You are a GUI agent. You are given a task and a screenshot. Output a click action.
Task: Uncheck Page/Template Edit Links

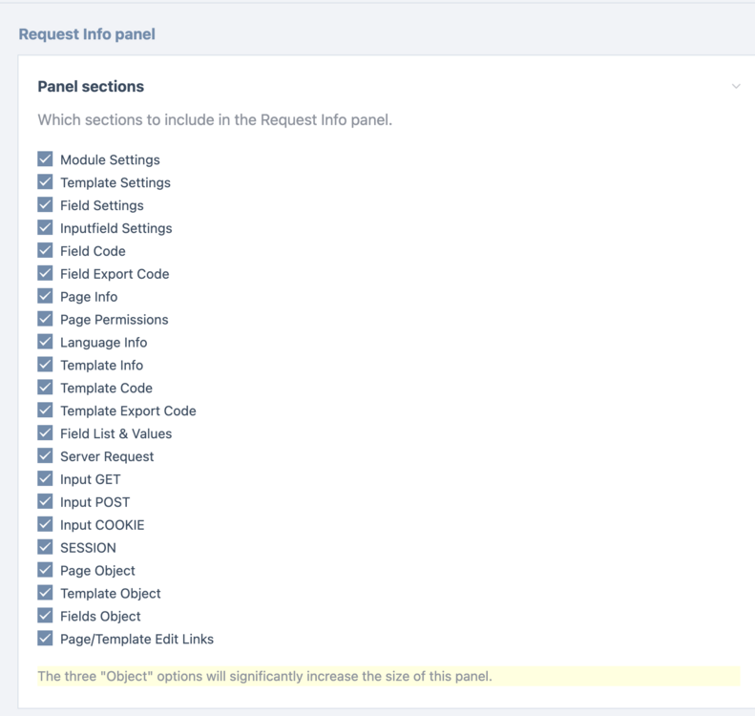click(45, 639)
